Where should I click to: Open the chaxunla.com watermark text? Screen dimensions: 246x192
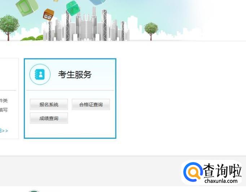pyautogui.click(x=221, y=181)
